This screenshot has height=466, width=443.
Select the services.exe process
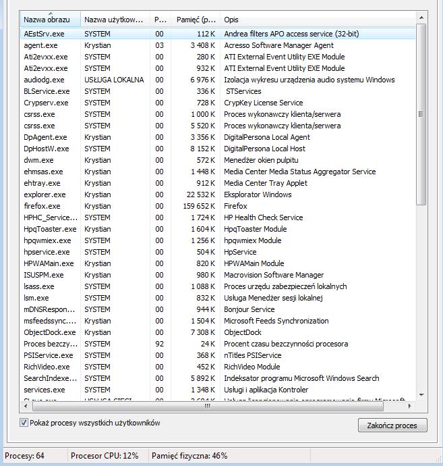coord(44,390)
